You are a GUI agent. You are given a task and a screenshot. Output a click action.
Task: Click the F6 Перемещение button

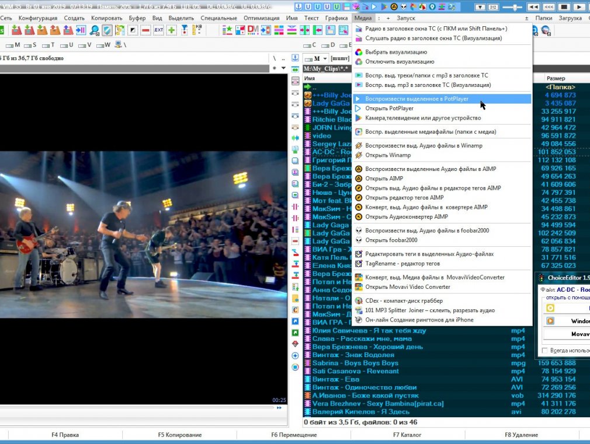(x=294, y=435)
